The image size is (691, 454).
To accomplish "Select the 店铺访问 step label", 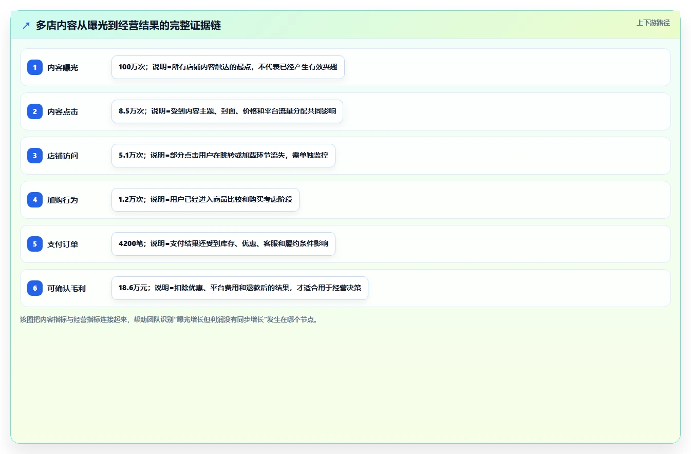I will click(x=63, y=156).
